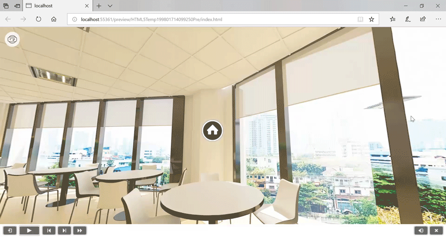Refresh the current page
446x237 pixels.
coord(38,19)
